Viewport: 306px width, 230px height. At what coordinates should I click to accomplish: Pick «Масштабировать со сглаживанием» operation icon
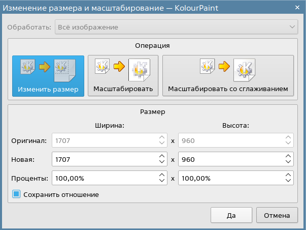(x=228, y=76)
